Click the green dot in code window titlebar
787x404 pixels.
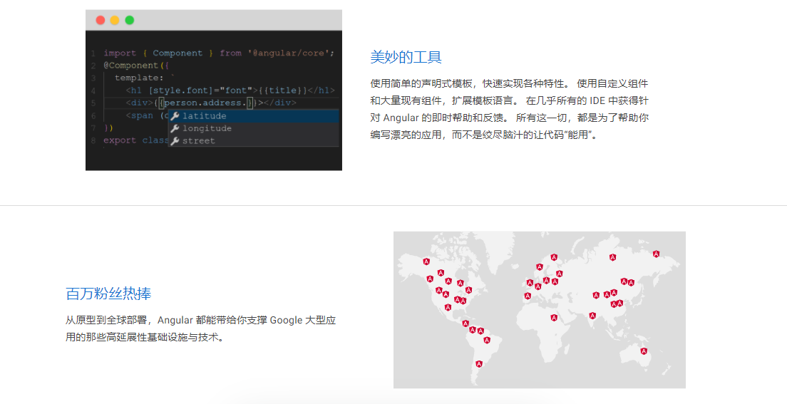[130, 20]
